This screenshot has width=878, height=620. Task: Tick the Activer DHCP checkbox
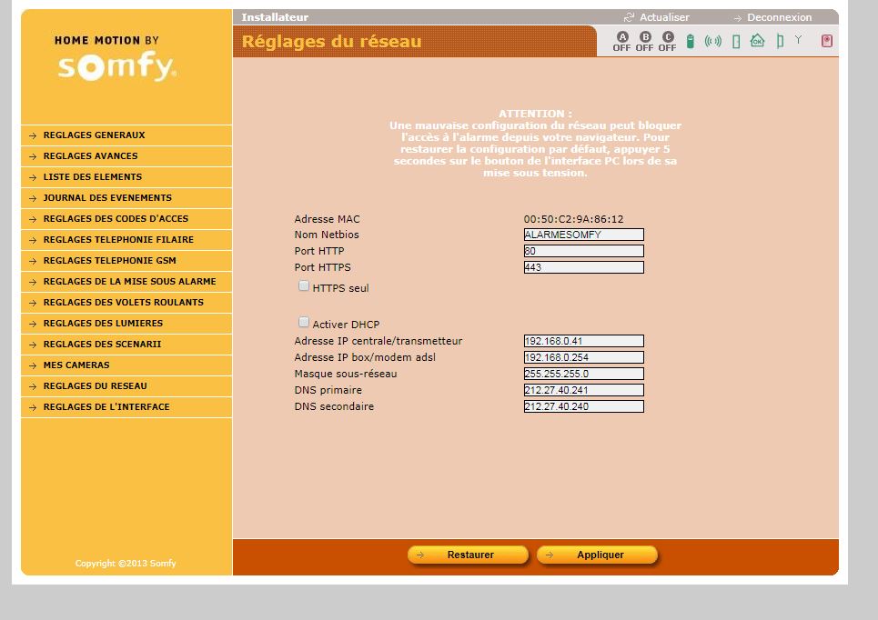click(x=304, y=323)
